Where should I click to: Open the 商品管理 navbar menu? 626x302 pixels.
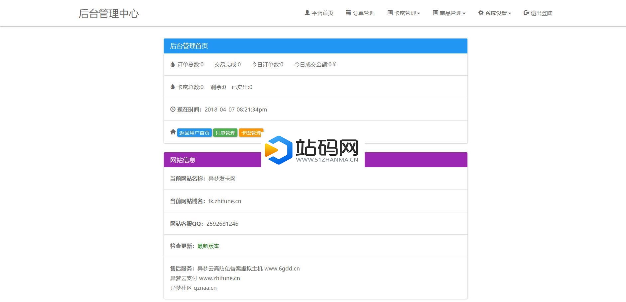click(449, 13)
